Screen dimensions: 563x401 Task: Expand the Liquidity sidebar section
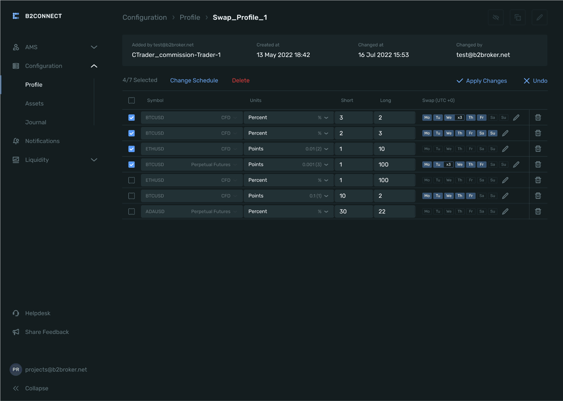[x=94, y=160]
